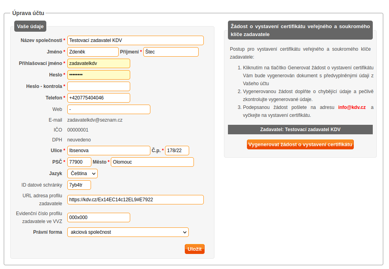Expand the Právní forma dropdown

pos(128,232)
